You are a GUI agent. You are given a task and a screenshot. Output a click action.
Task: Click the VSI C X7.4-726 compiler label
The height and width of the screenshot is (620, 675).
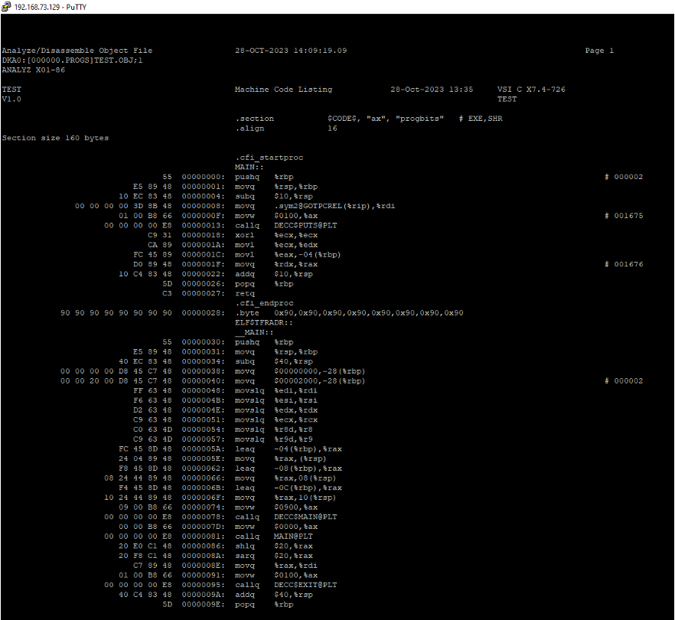point(531,90)
